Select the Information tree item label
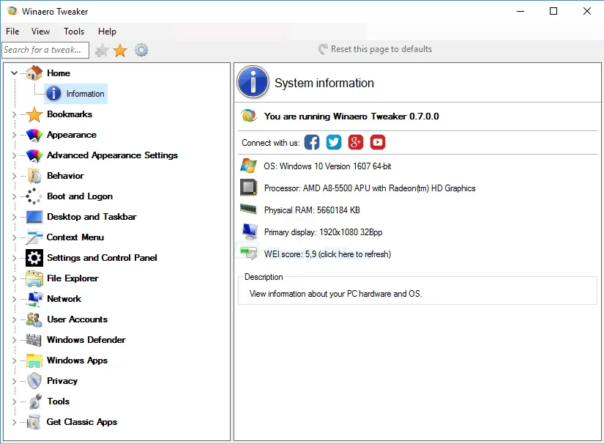This screenshot has width=604, height=444. 85,94
